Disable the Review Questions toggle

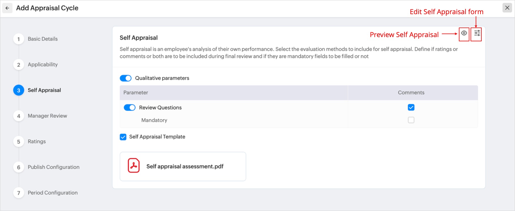tap(130, 107)
